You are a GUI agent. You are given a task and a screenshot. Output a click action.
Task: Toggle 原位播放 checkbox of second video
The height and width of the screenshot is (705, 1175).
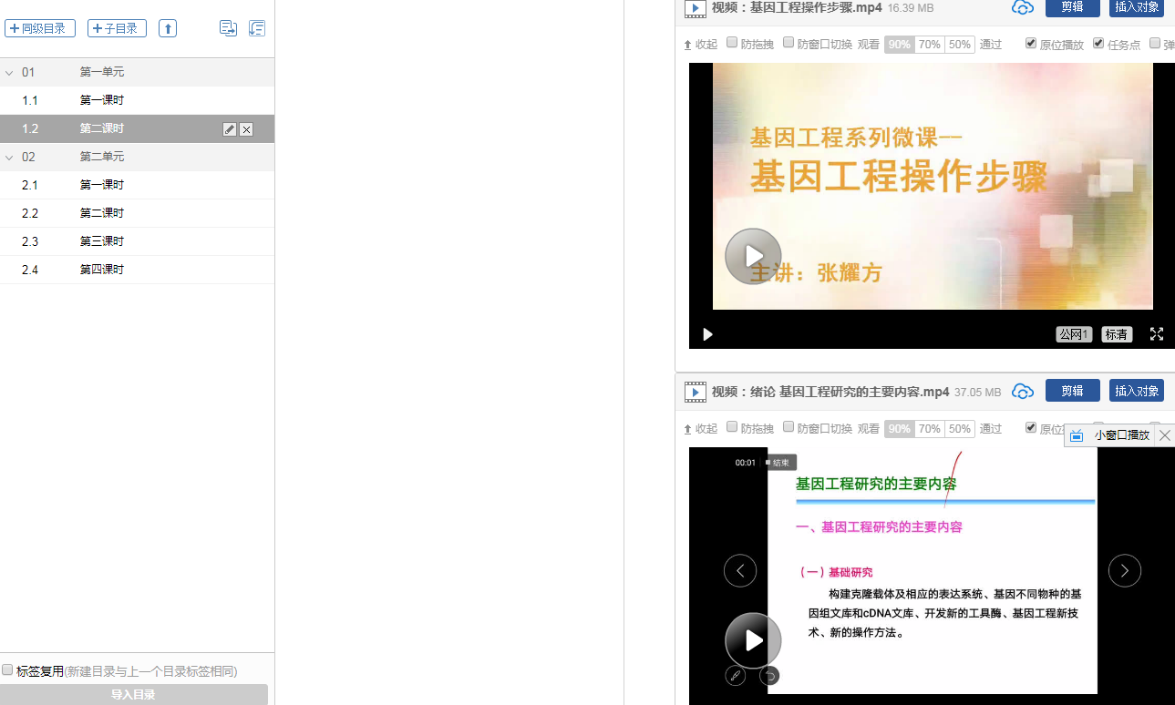[x=1031, y=427]
